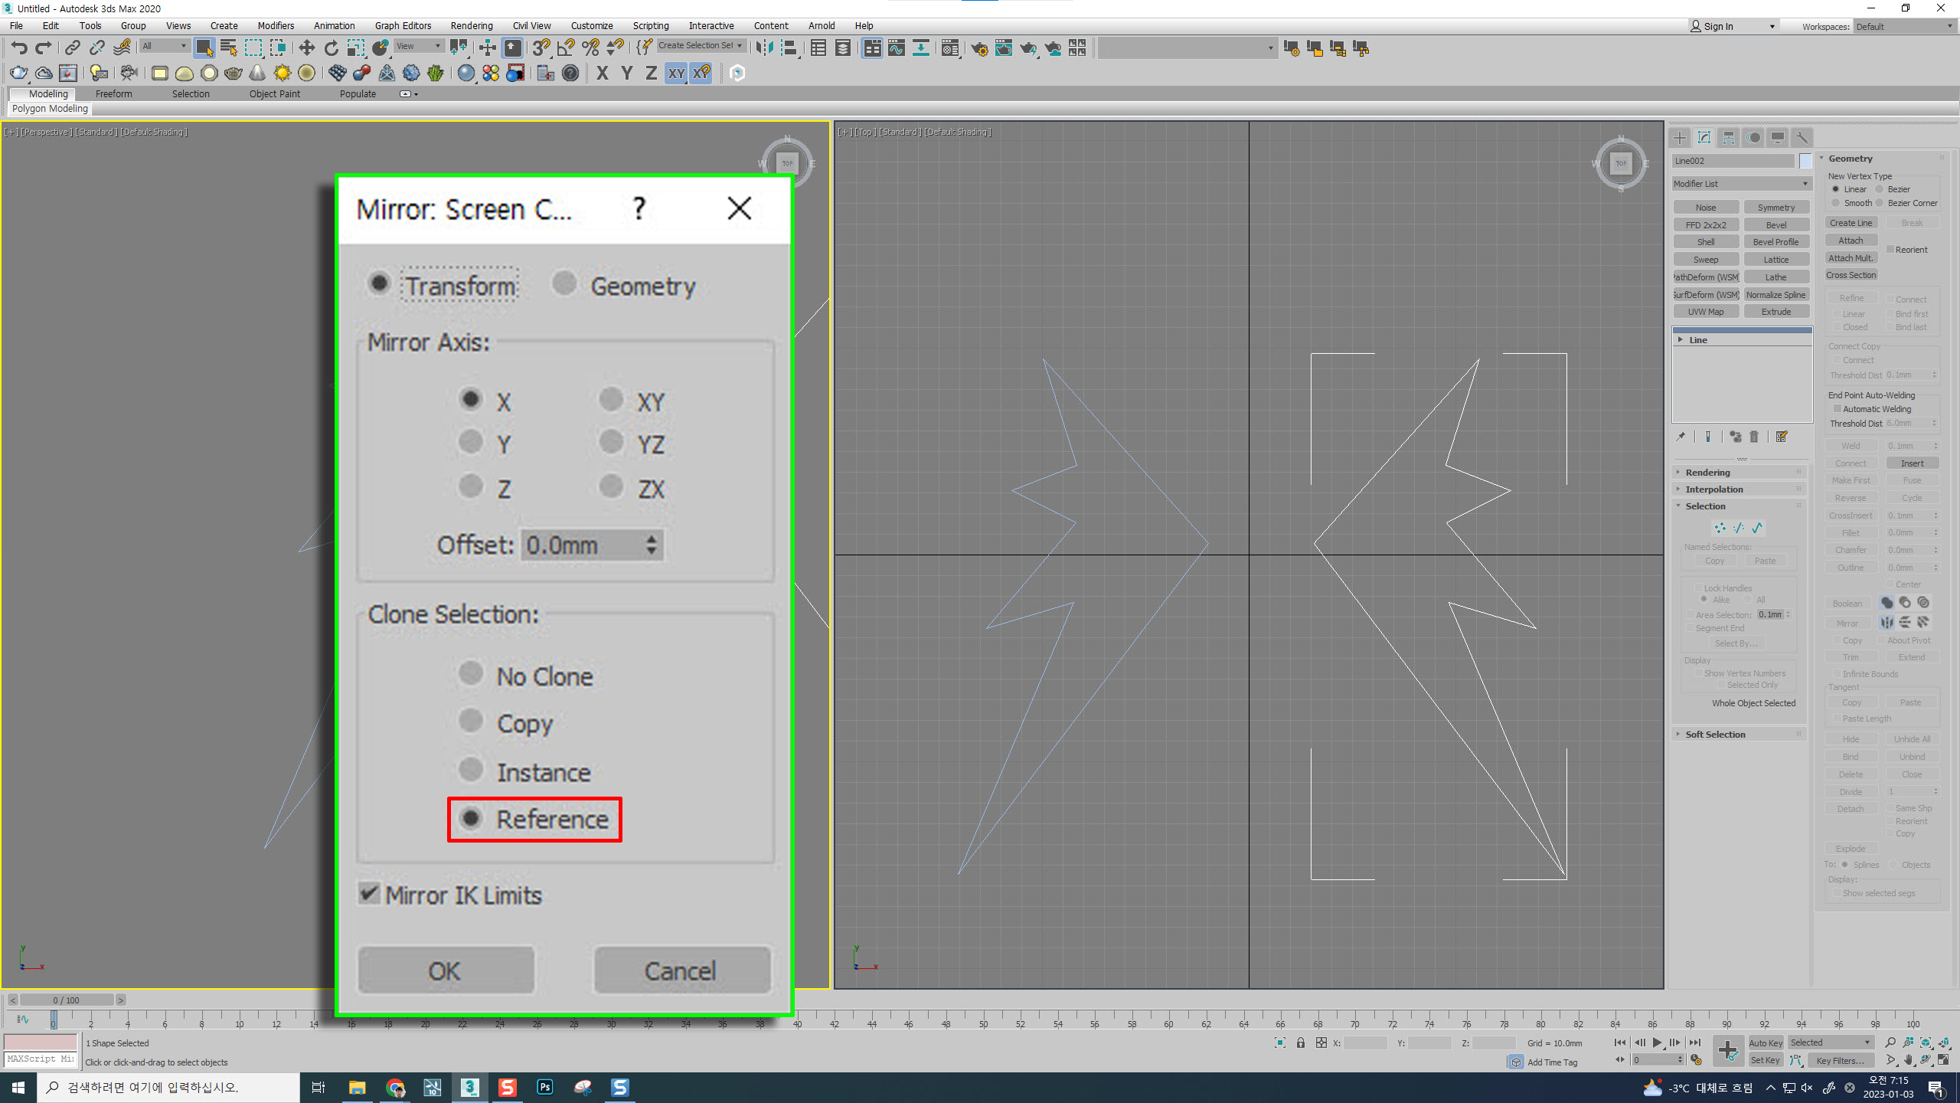Screen dimensions: 1960x1103
Task: Open Photoshop from the taskbar
Action: pos(545,1087)
